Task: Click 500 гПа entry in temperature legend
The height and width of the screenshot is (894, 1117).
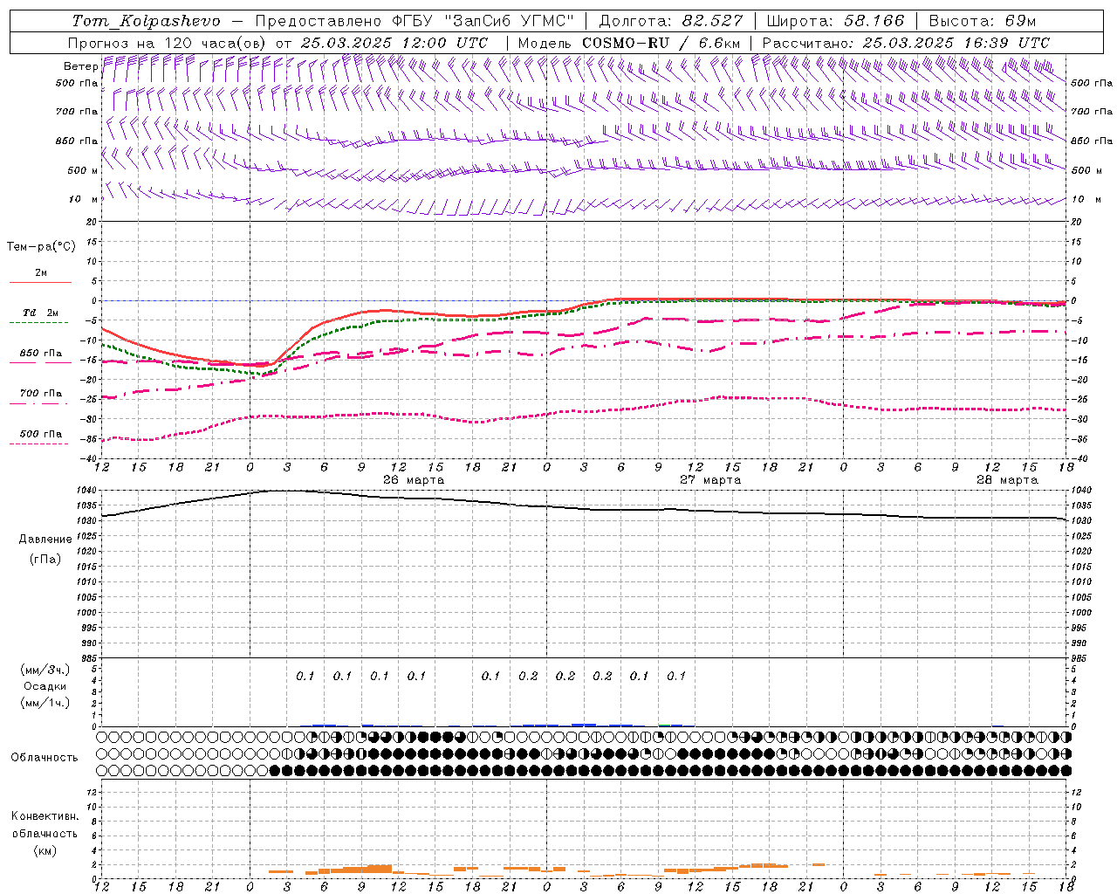Action: click(x=41, y=434)
